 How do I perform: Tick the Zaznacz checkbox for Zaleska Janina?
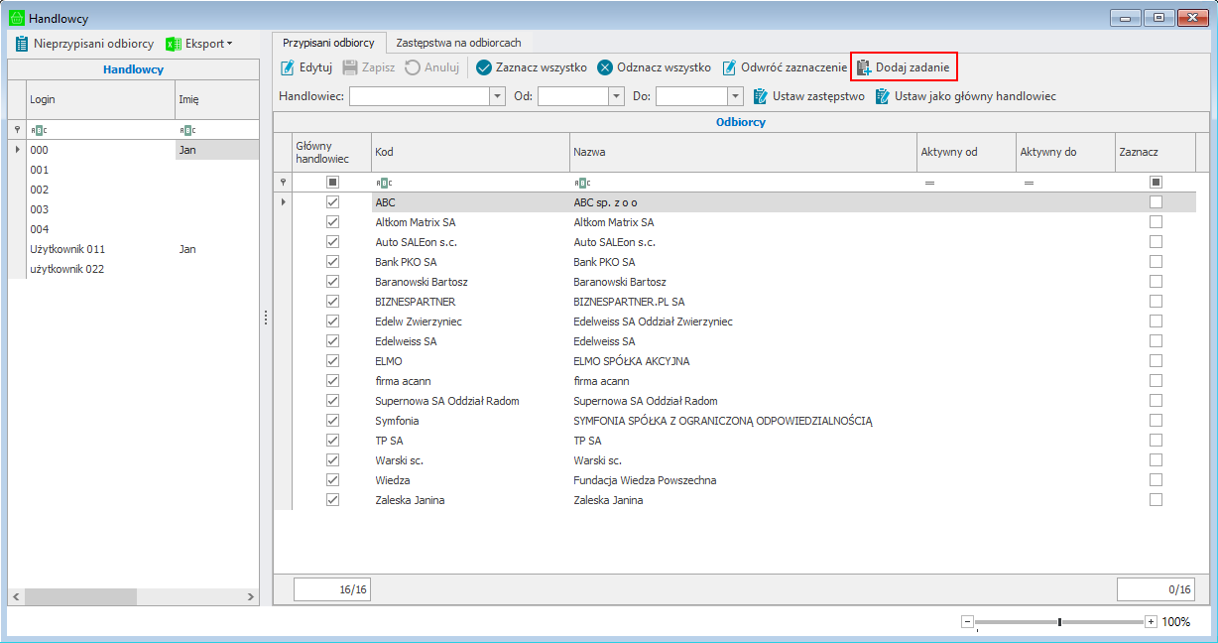coord(1156,500)
